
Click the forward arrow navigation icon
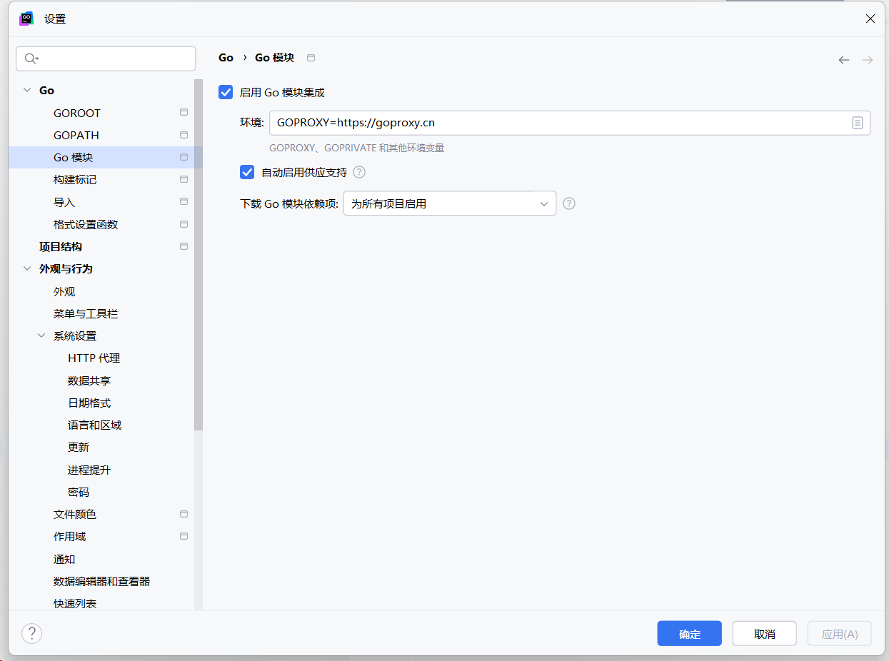pos(867,60)
